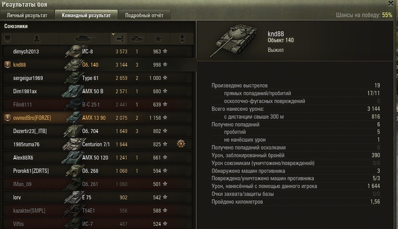This screenshot has height=229, width=398.
Task: Switch to Подробный отчёт tab
Action: point(144,15)
